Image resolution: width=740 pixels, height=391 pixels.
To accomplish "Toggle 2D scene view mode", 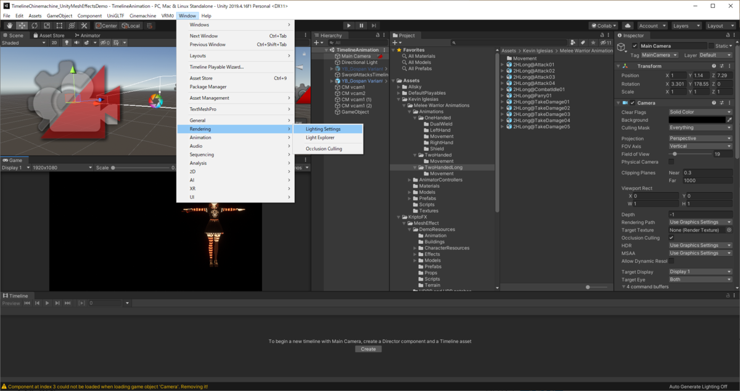I will pos(54,43).
